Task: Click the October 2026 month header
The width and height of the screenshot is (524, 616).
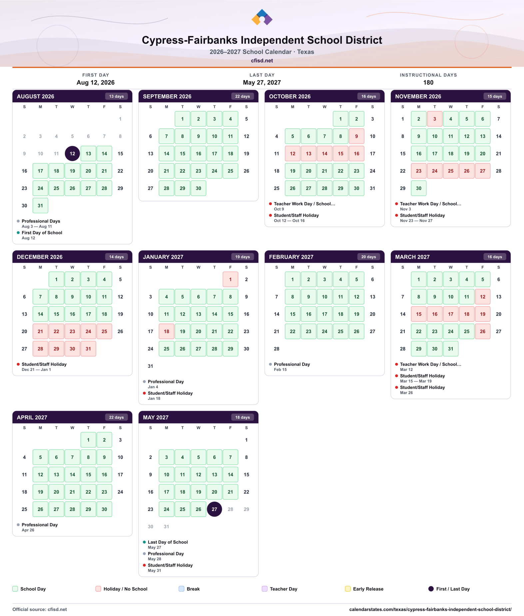Action: click(324, 96)
